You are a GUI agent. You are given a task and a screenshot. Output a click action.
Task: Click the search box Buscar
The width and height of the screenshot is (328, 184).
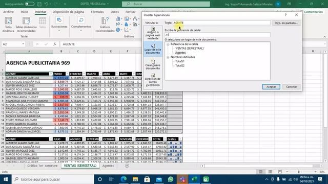coord(166,4)
